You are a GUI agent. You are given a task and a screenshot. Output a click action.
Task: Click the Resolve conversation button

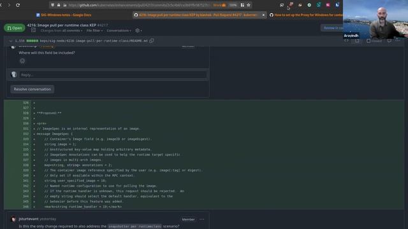click(33, 89)
